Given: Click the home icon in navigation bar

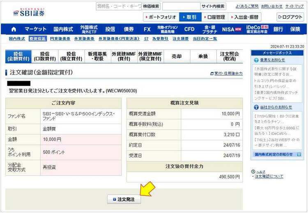Looking at the screenshot, I should point(14,29).
